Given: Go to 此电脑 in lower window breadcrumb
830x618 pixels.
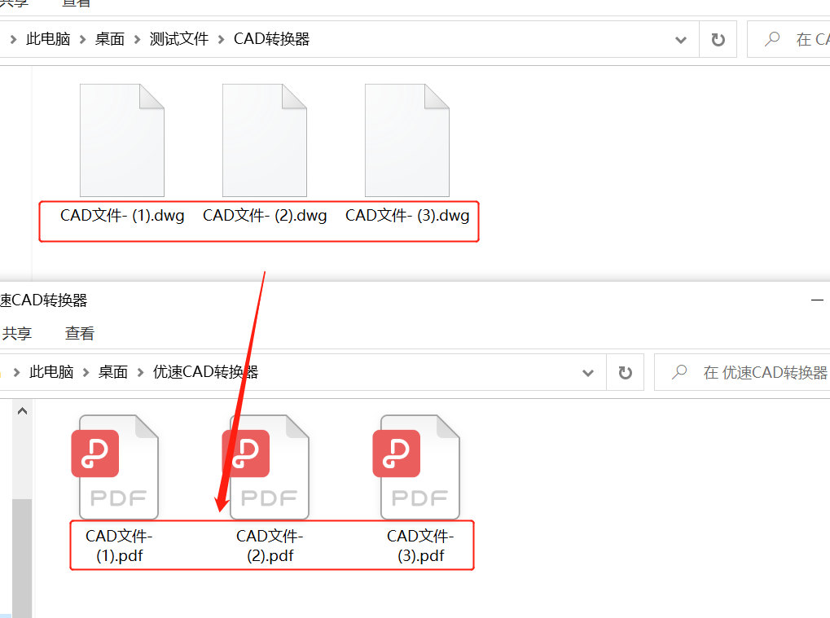Looking at the screenshot, I should click(x=51, y=372).
